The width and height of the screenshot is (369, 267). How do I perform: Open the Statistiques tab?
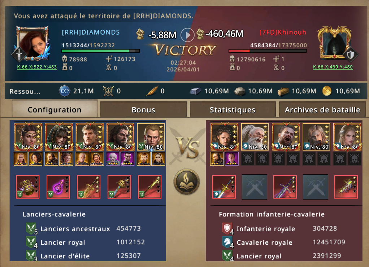pos(233,110)
